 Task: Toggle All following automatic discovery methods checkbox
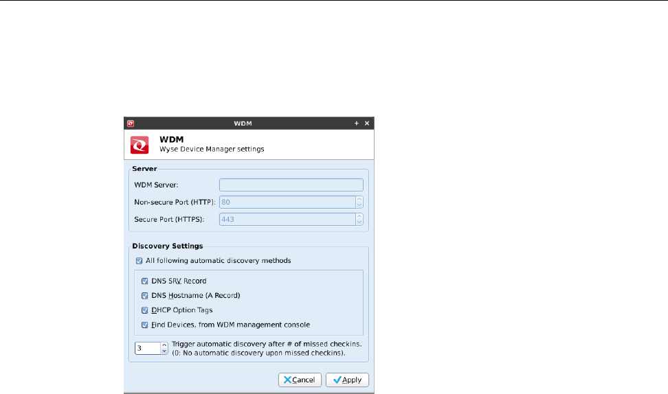point(139,261)
